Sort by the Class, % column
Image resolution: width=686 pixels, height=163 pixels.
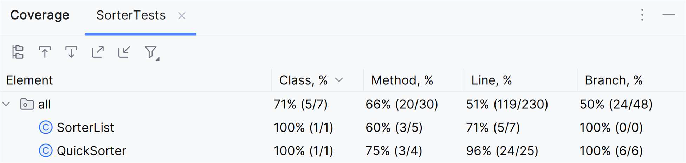[x=311, y=80]
